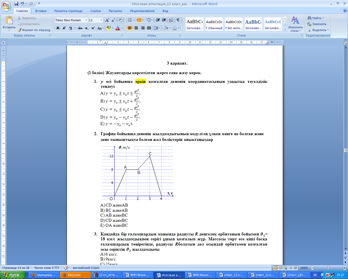This screenshot has width=348, height=279.
Task: Clear formatting icon in font group
Action: [x=121, y=20]
